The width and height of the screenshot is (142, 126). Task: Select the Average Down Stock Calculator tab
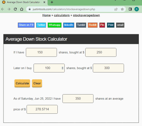[x=24, y=2]
